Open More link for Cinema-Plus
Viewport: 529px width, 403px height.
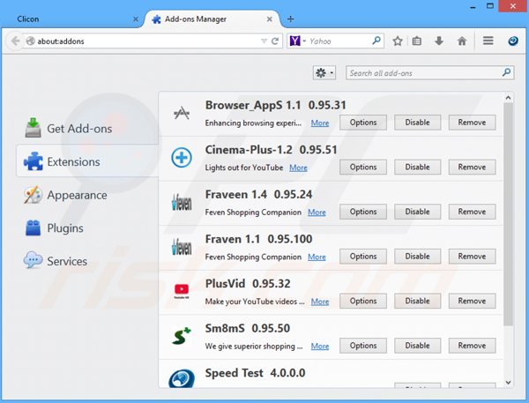[x=298, y=168]
